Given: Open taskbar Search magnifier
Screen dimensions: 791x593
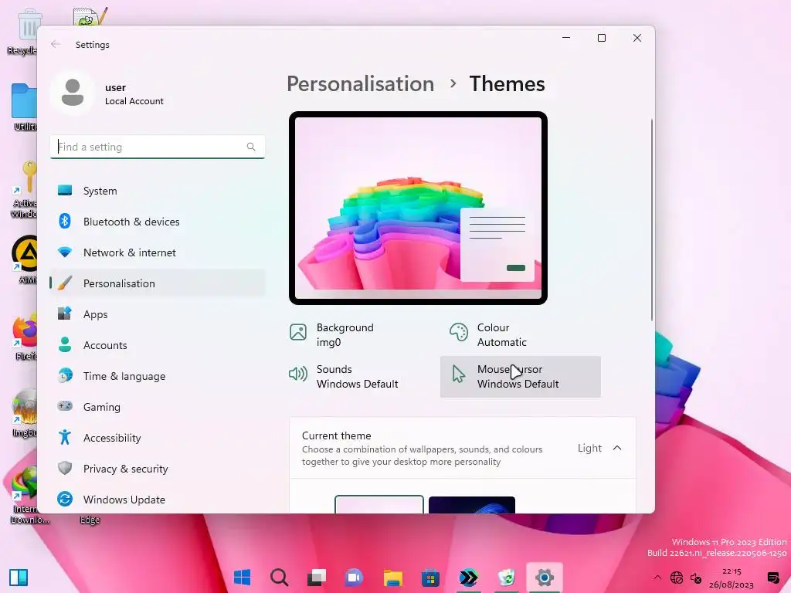Looking at the screenshot, I should click(279, 578).
